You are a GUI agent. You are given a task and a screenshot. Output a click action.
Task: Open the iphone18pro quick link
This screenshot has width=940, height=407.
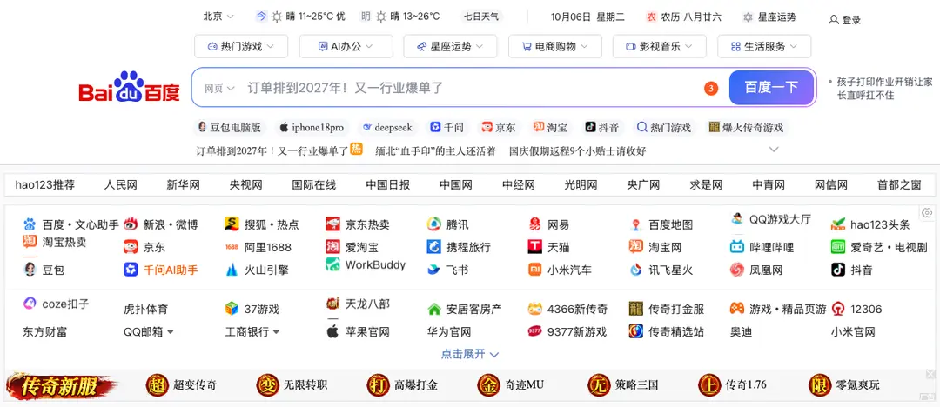coord(312,127)
